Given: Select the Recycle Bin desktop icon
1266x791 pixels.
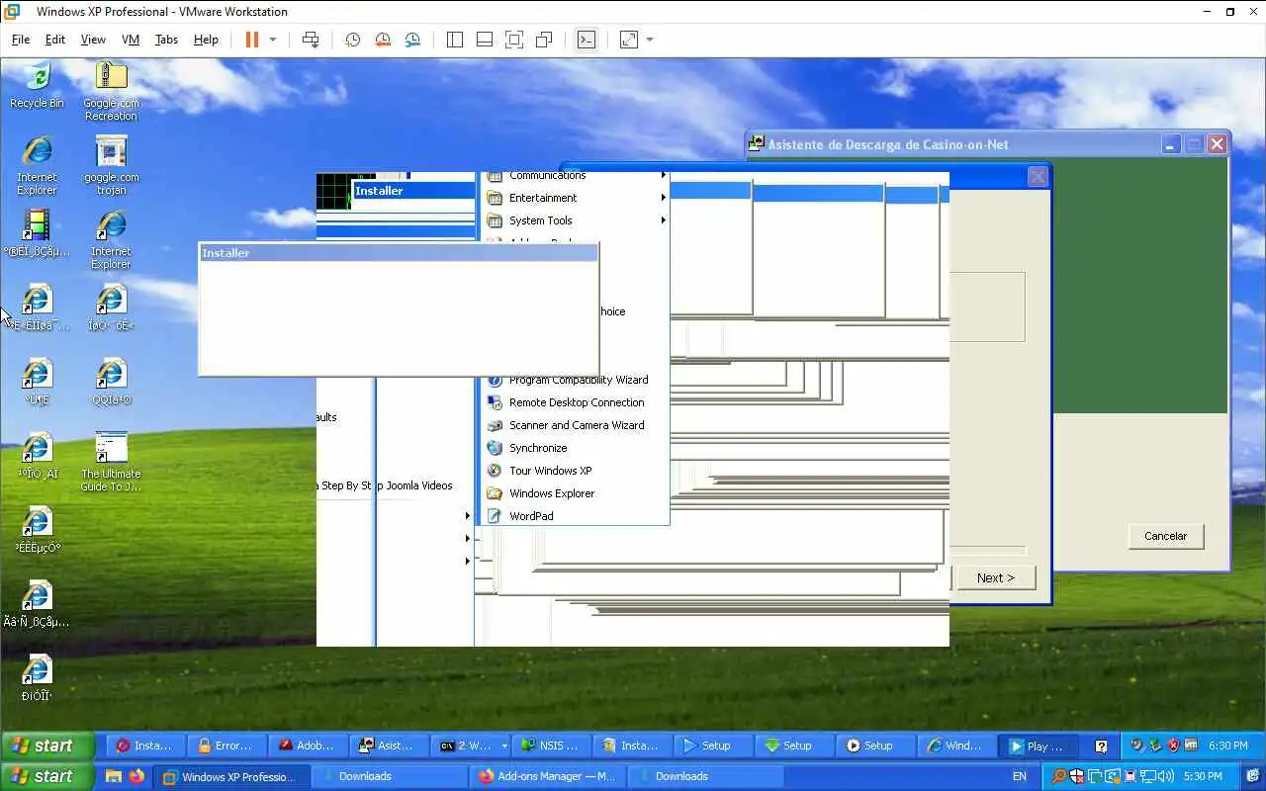Looking at the screenshot, I should [37, 85].
